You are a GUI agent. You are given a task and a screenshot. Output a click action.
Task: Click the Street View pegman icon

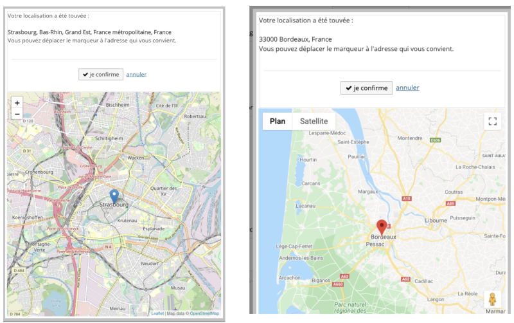493,300
